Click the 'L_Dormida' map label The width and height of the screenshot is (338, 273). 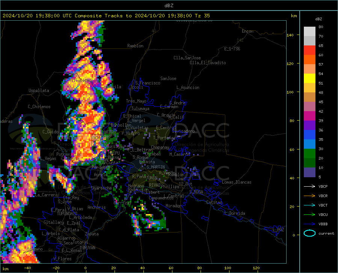[x=235, y=213]
